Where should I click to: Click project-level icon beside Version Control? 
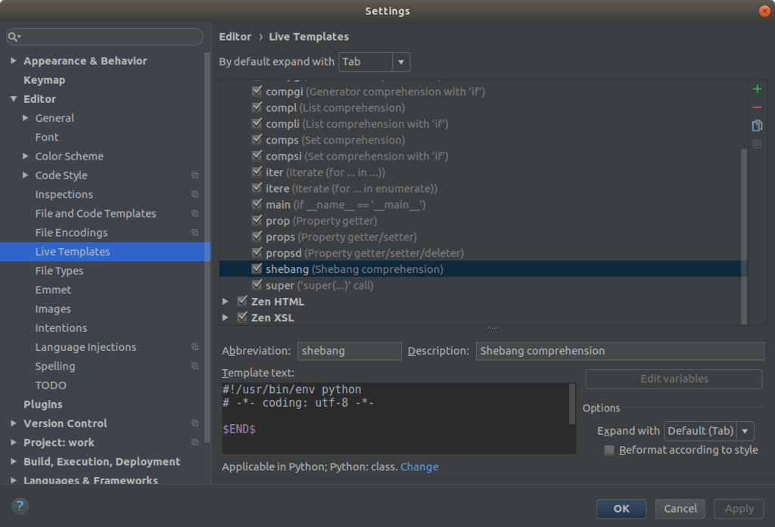[195, 423]
